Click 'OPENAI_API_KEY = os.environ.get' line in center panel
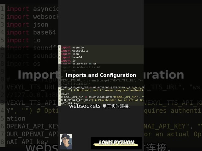The image size is (202, 151). (x=102, y=97)
